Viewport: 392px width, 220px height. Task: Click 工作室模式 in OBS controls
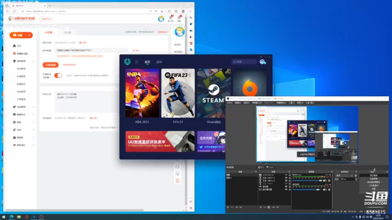point(374,186)
